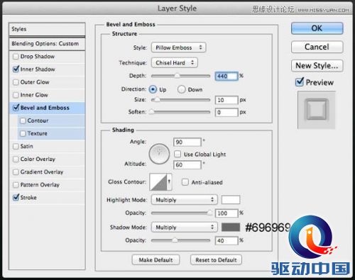
Task: Click the Gloss Contour curve thumbnail
Action: tap(158, 181)
